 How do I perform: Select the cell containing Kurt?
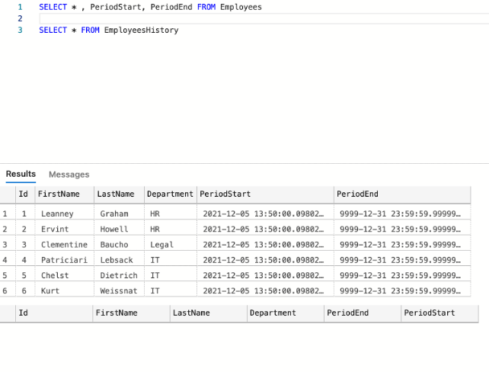[65, 291]
